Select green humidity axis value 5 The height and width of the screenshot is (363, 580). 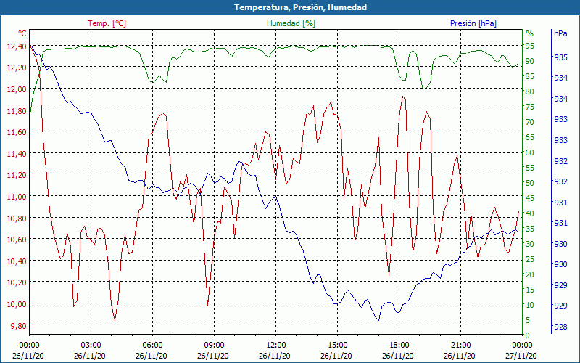pyautogui.click(x=528, y=320)
